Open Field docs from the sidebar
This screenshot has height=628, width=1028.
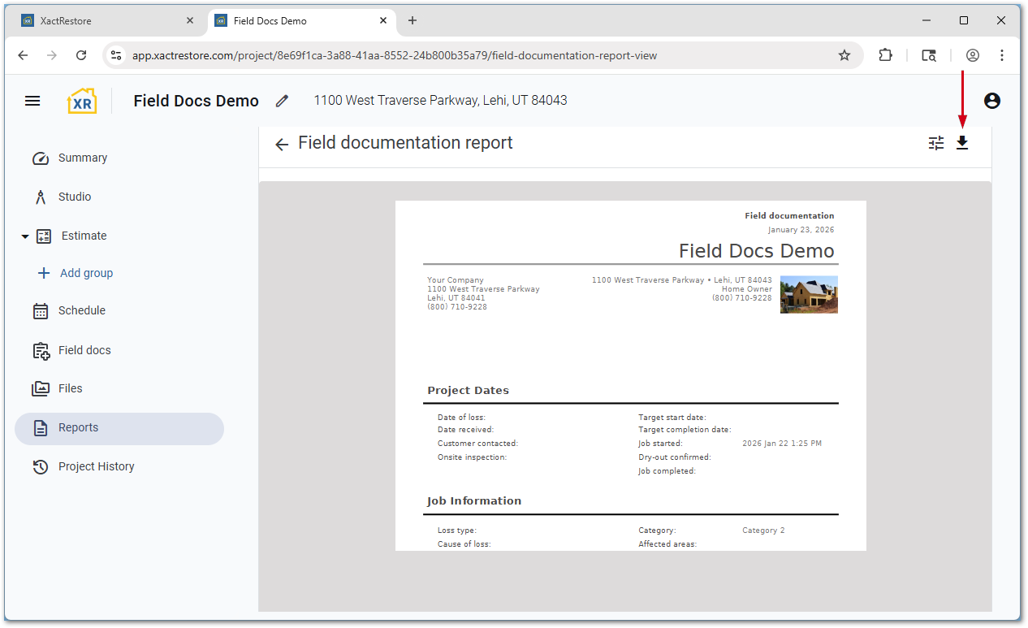[x=84, y=350]
